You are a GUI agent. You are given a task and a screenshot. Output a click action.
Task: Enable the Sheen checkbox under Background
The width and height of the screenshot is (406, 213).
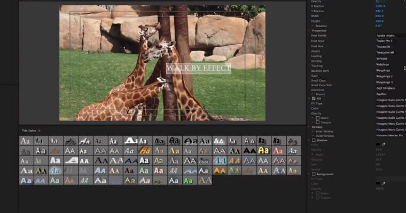[317, 193]
